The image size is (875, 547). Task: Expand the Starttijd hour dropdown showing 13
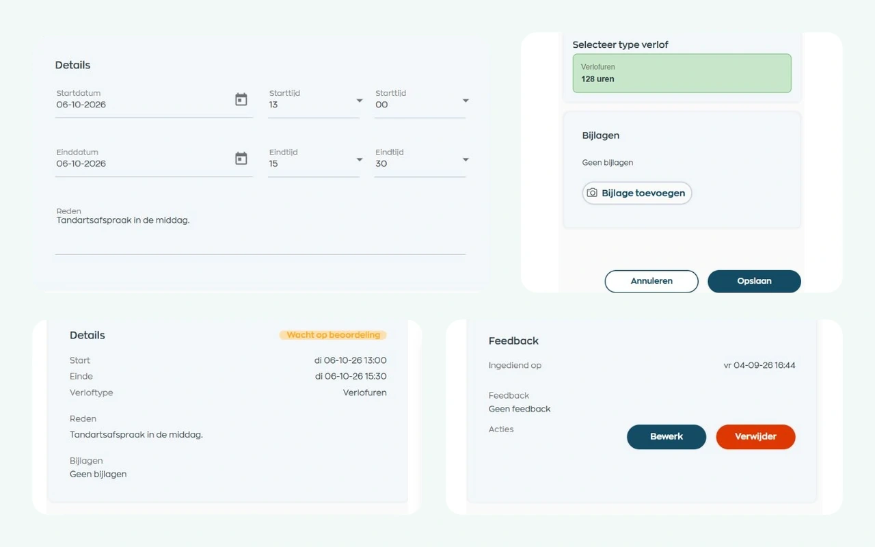314,101
